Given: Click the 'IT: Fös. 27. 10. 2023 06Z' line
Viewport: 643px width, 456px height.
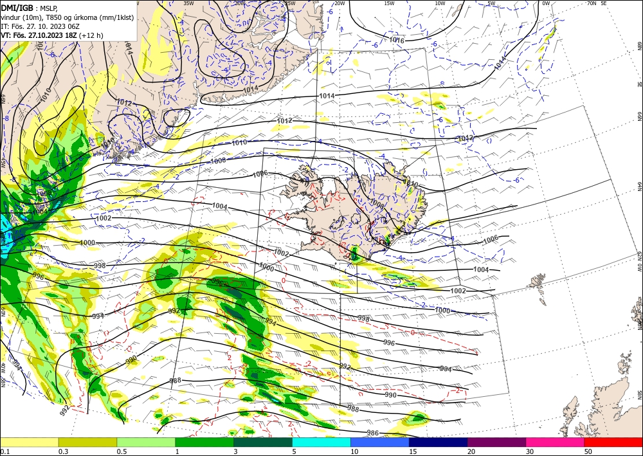Looking at the screenshot, I should [x=39, y=26].
